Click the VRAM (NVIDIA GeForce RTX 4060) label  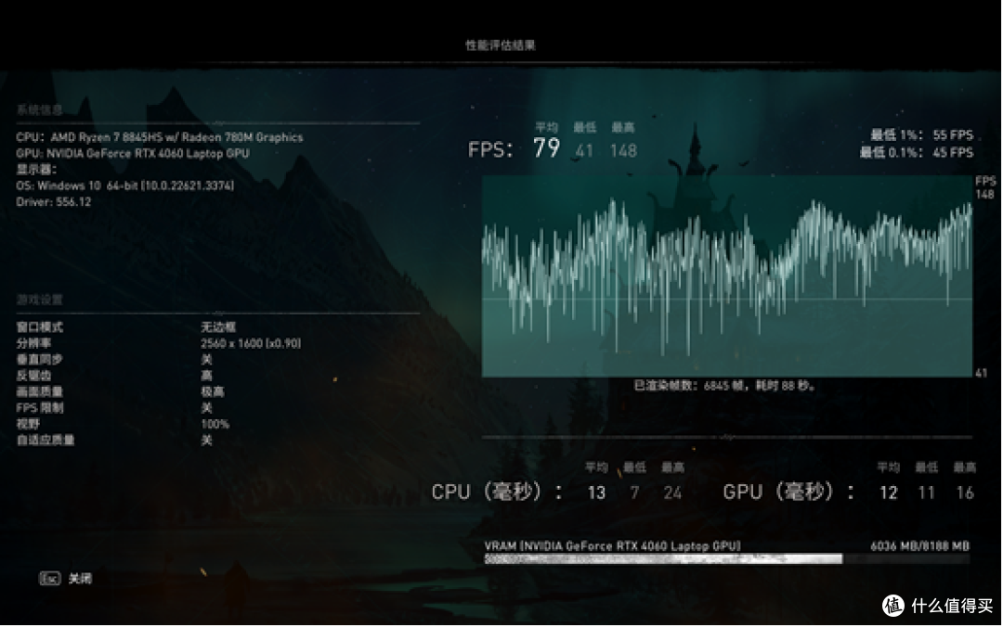[x=612, y=545]
